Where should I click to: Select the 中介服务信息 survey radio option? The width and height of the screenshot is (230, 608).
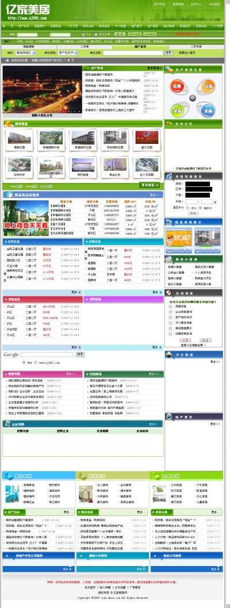pos(171,323)
